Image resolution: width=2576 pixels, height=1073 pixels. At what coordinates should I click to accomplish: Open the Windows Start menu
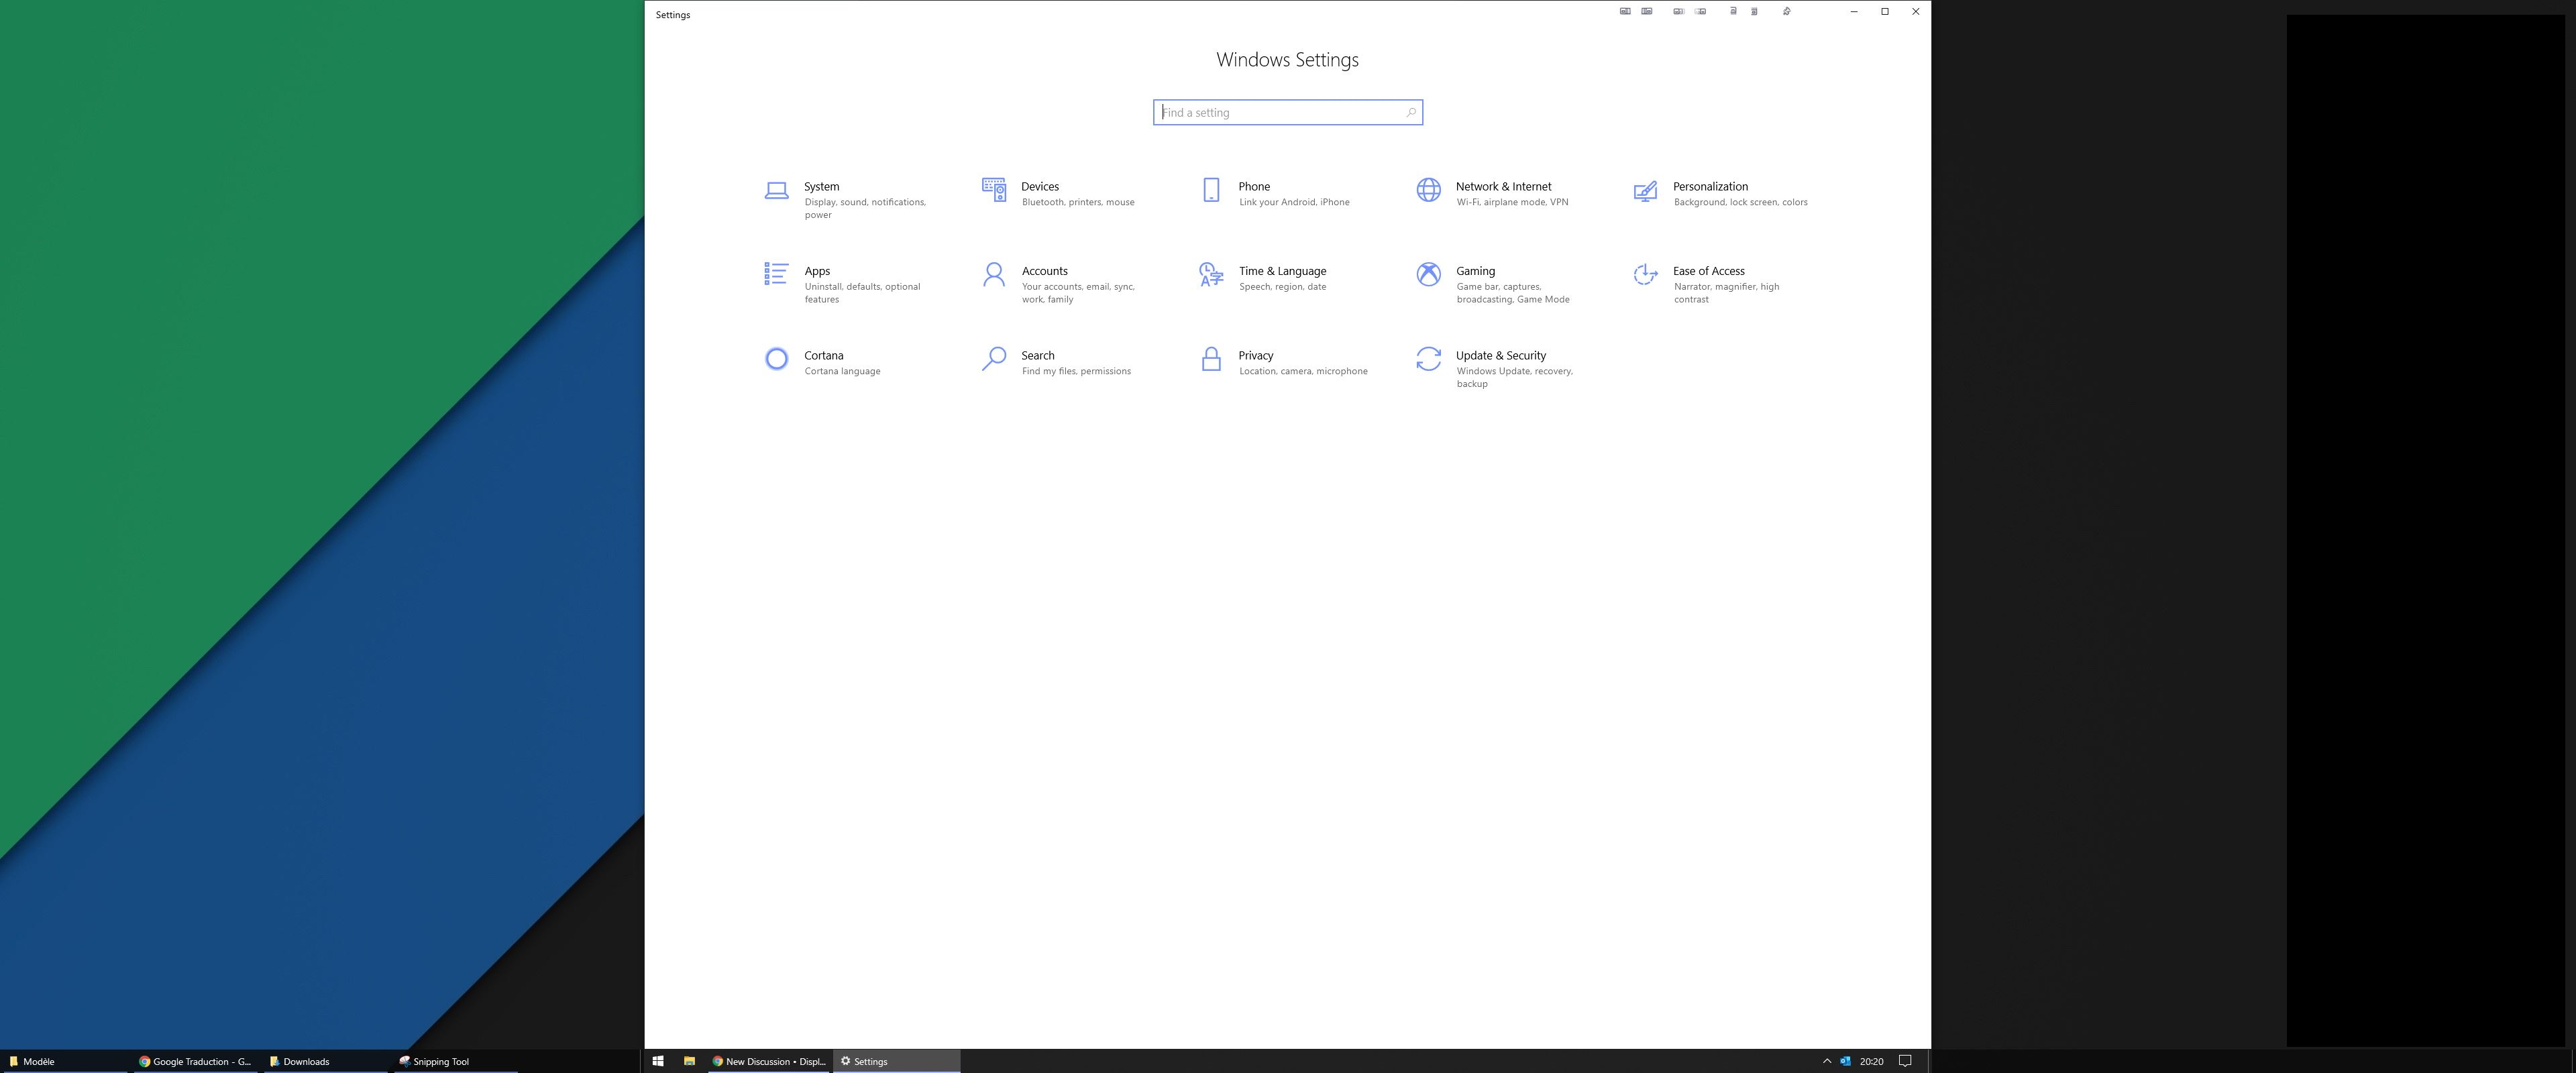[658, 1061]
